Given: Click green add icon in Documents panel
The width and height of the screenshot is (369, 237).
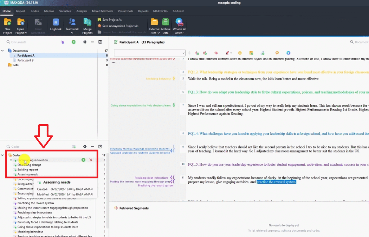Looking at the screenshot, I should (x=74, y=42).
